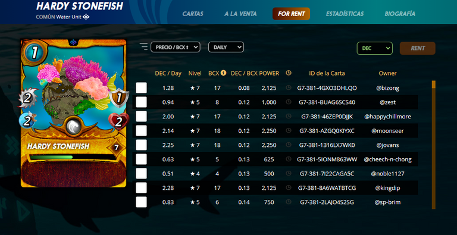The height and width of the screenshot is (235, 457).
Task: Click the clock icon in @sp-brim row
Action: coord(288,202)
